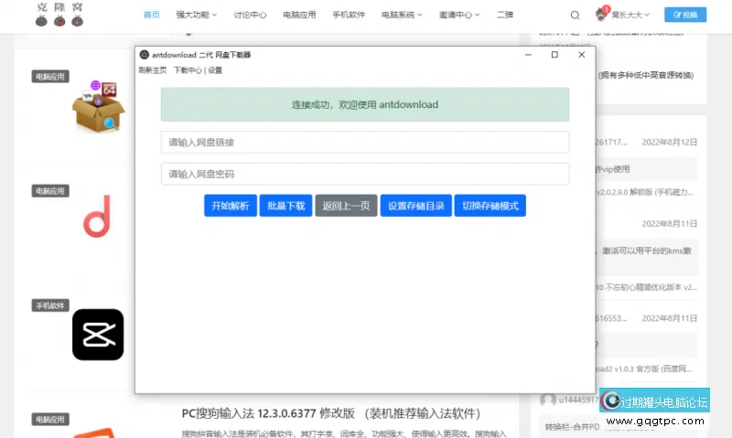Minimize the antdownload window
This screenshot has width=732, height=438.
pos(528,55)
